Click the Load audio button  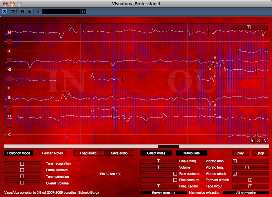click(88, 153)
